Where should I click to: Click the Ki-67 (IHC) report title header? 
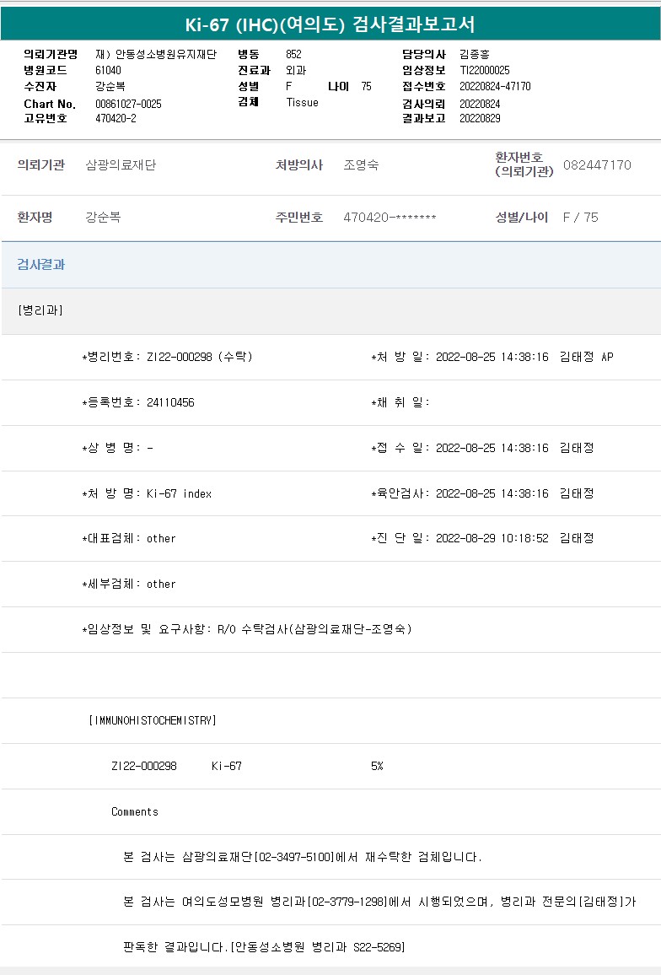click(x=330, y=24)
